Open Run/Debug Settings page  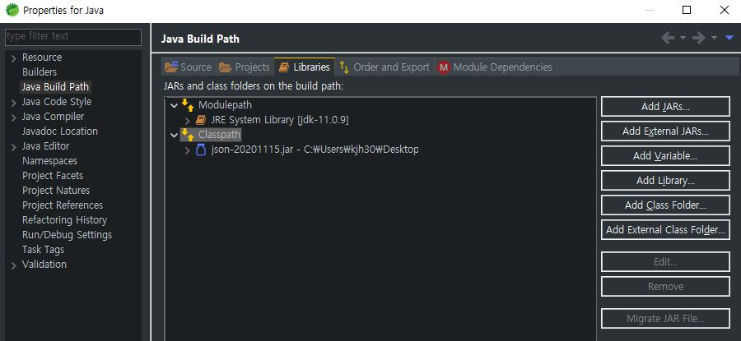tap(67, 234)
